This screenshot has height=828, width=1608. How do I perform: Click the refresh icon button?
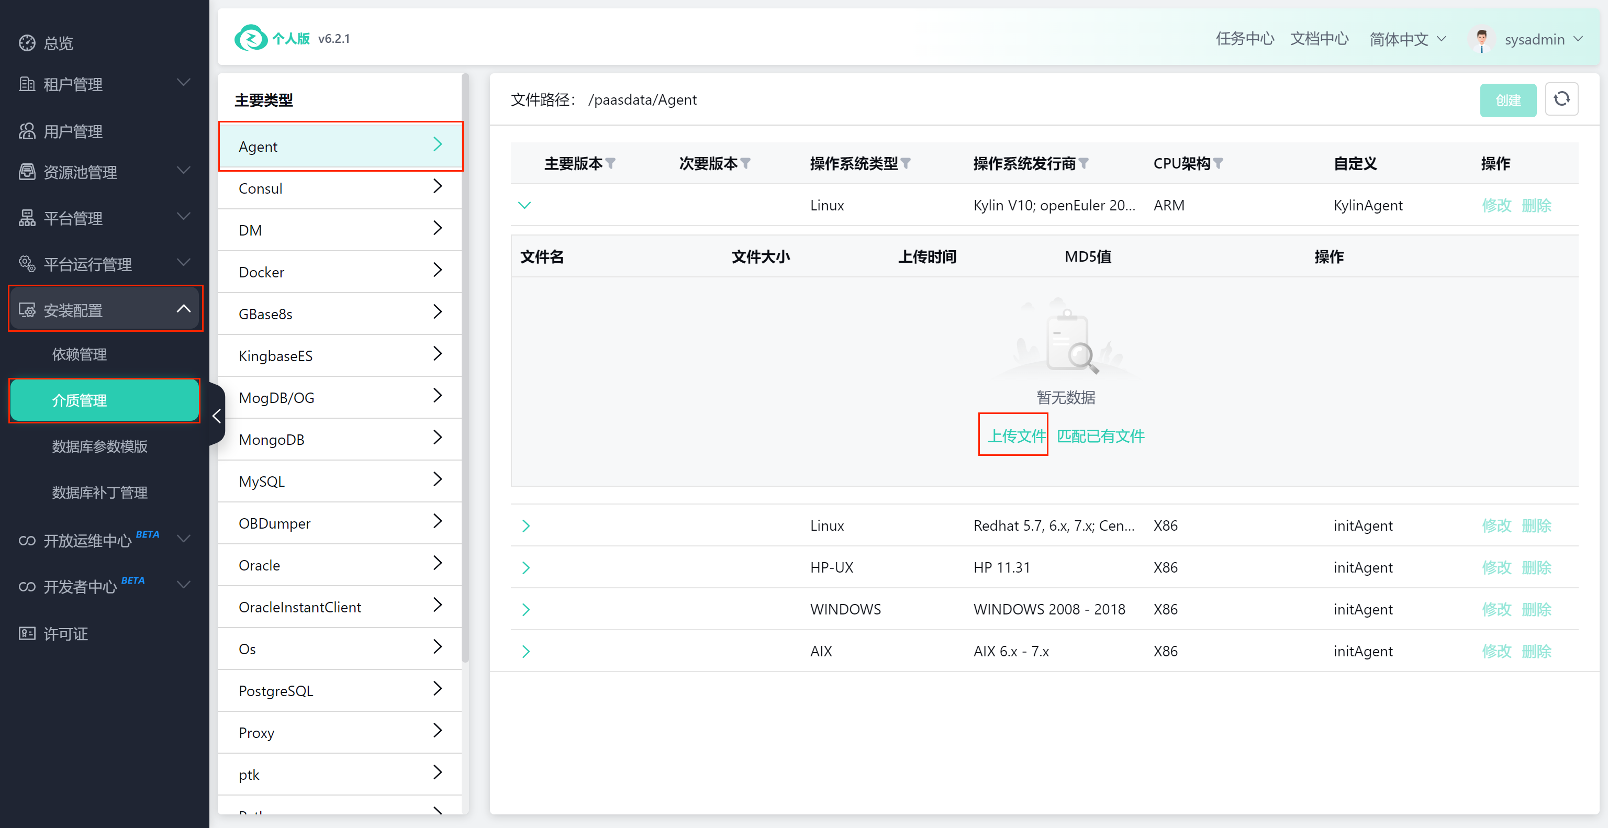[1561, 99]
